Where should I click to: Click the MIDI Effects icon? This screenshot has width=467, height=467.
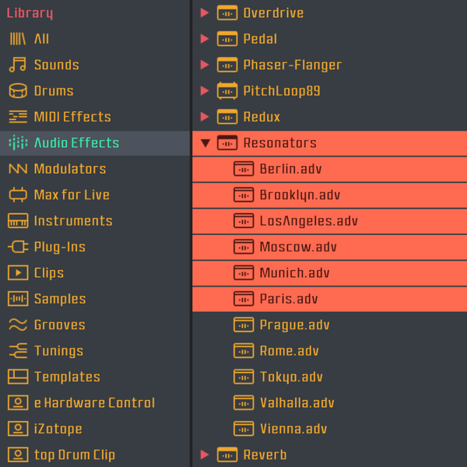tap(17, 117)
